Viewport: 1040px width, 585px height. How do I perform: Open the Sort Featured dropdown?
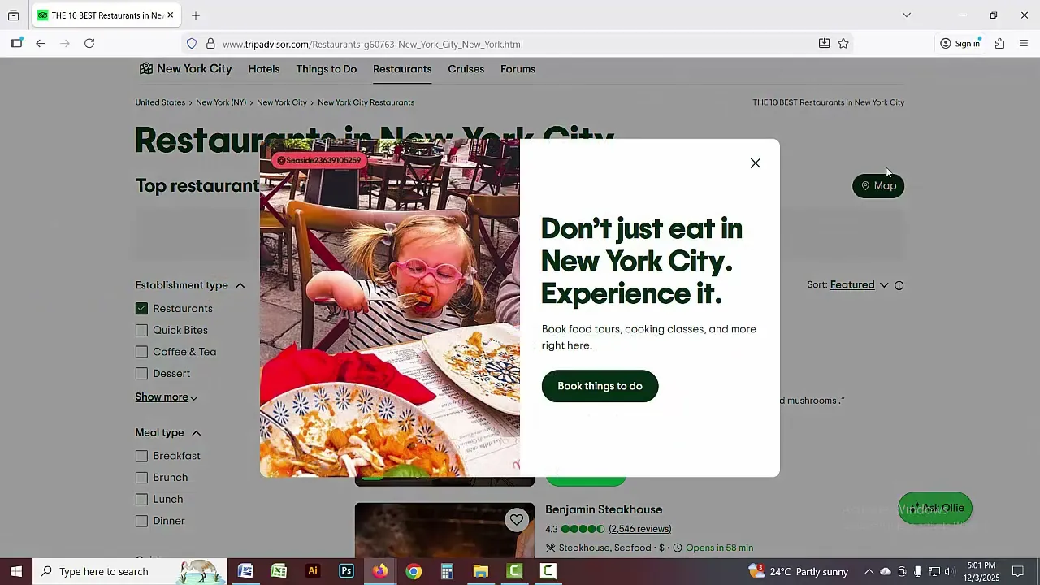(x=859, y=285)
